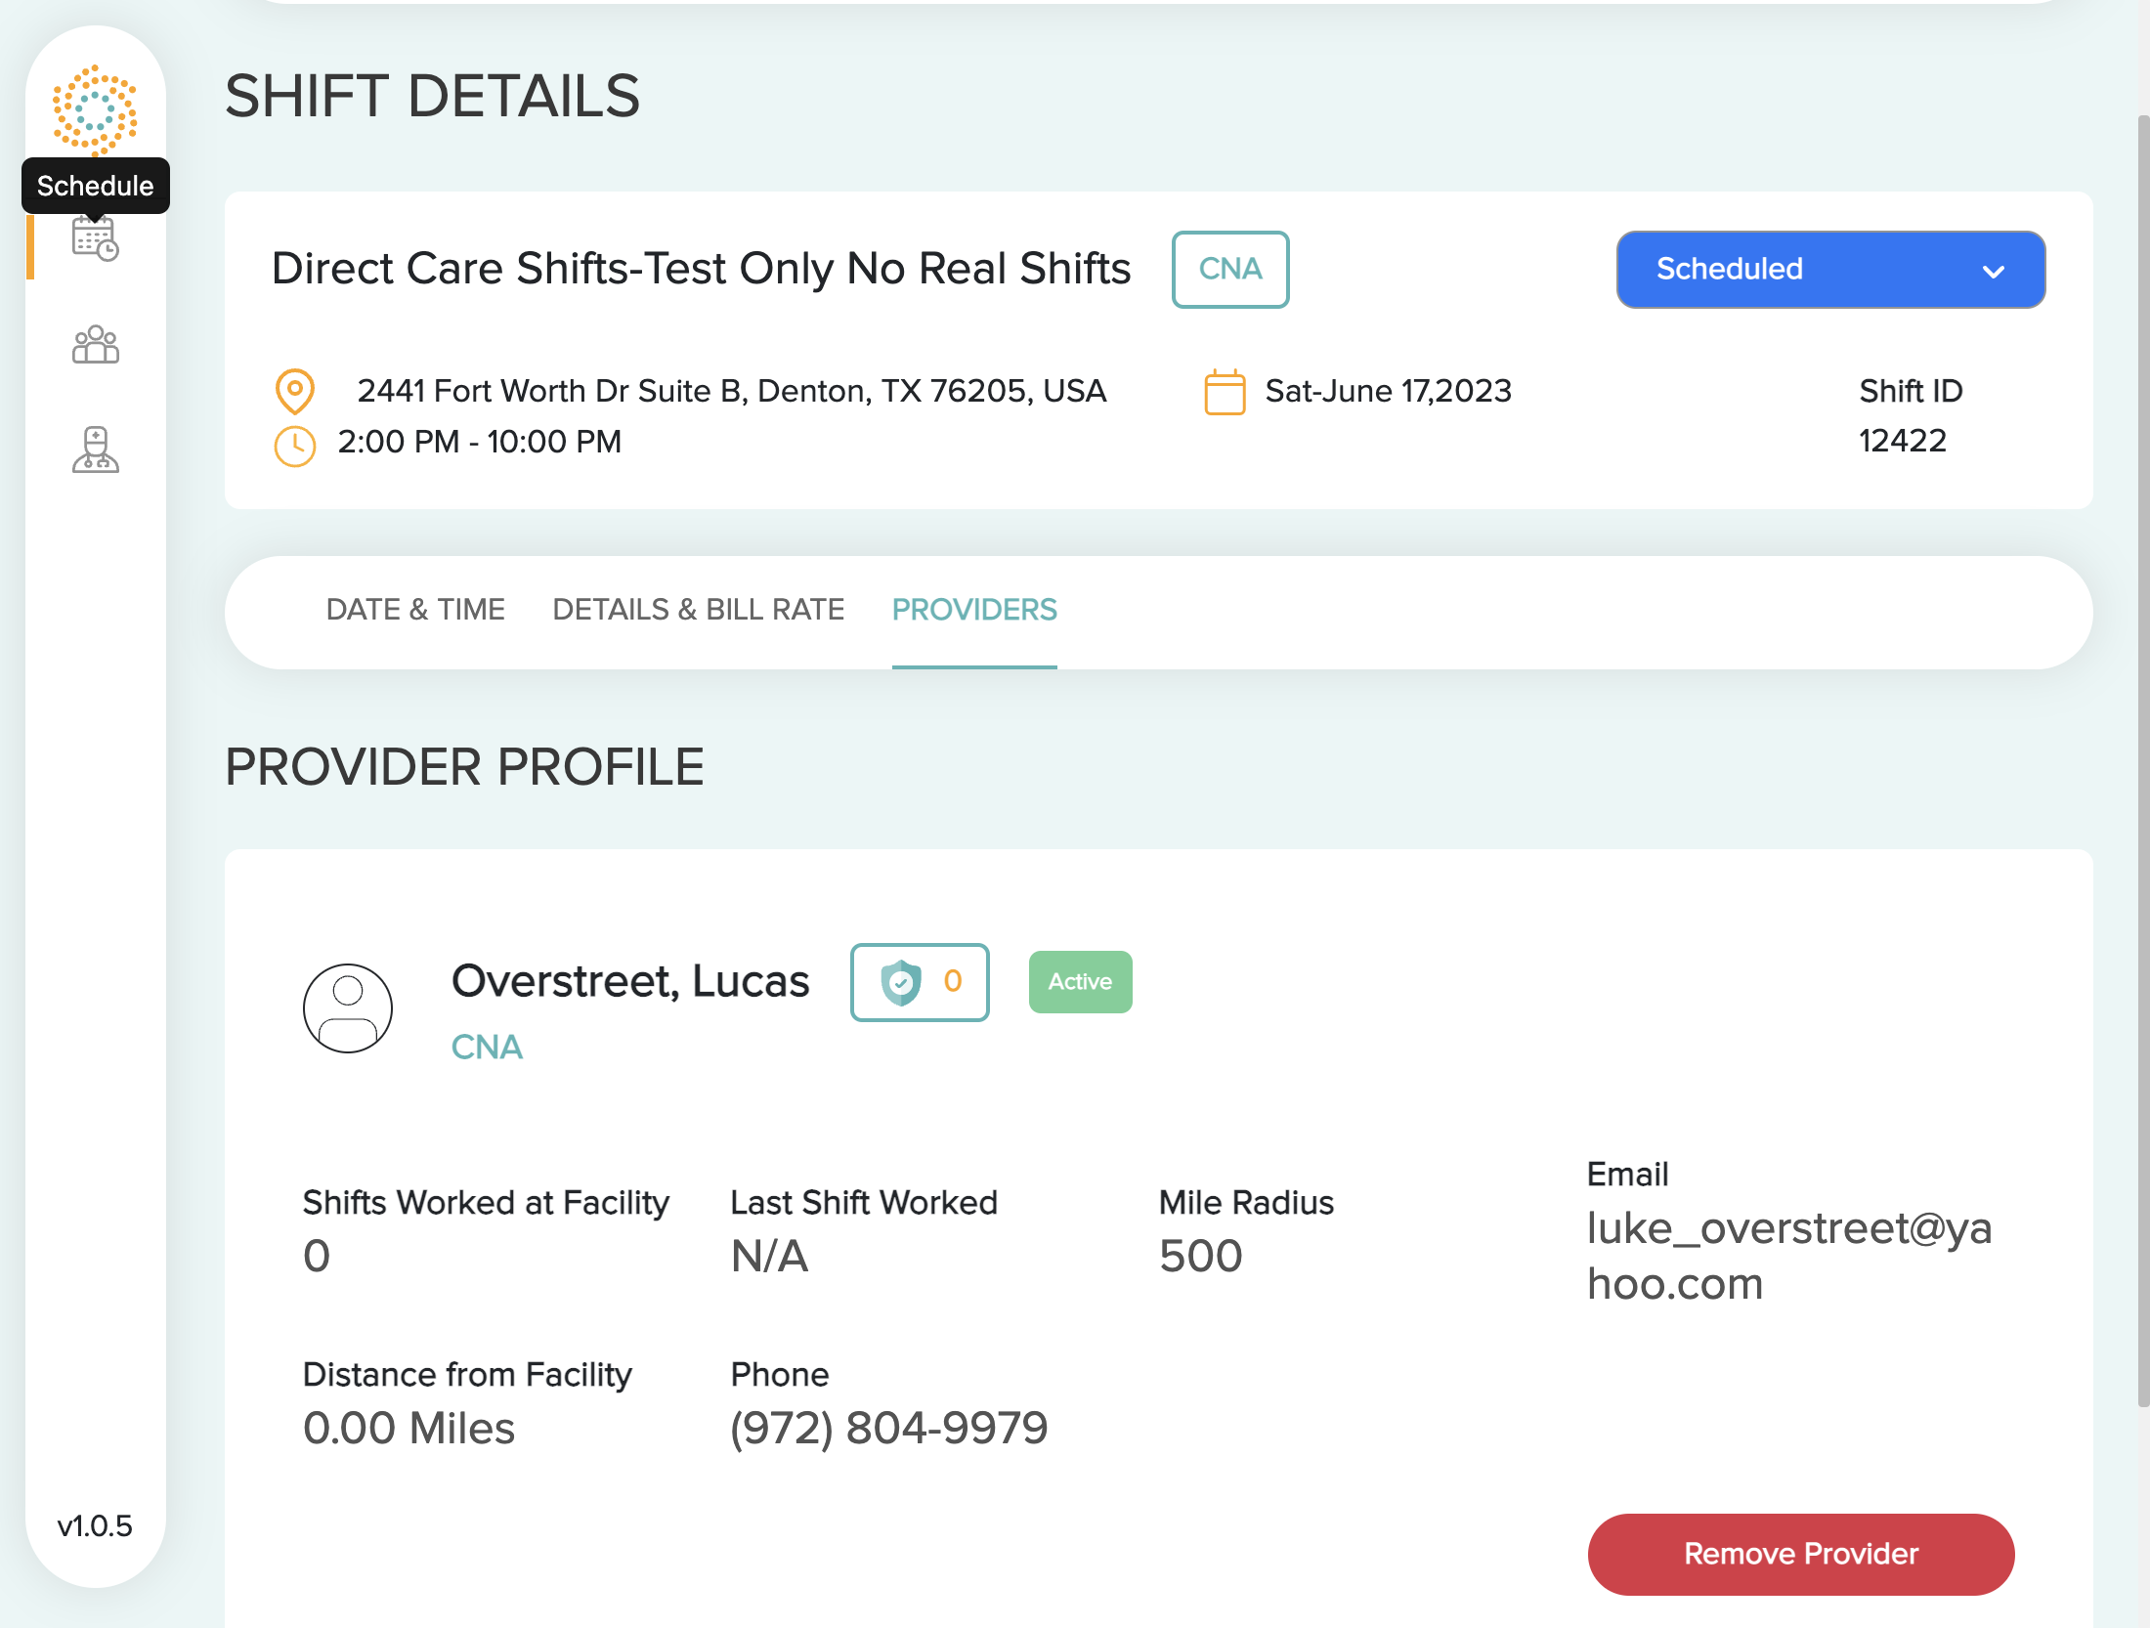2150x1628 pixels.
Task: Open the people group sidebar icon
Action: [96, 344]
